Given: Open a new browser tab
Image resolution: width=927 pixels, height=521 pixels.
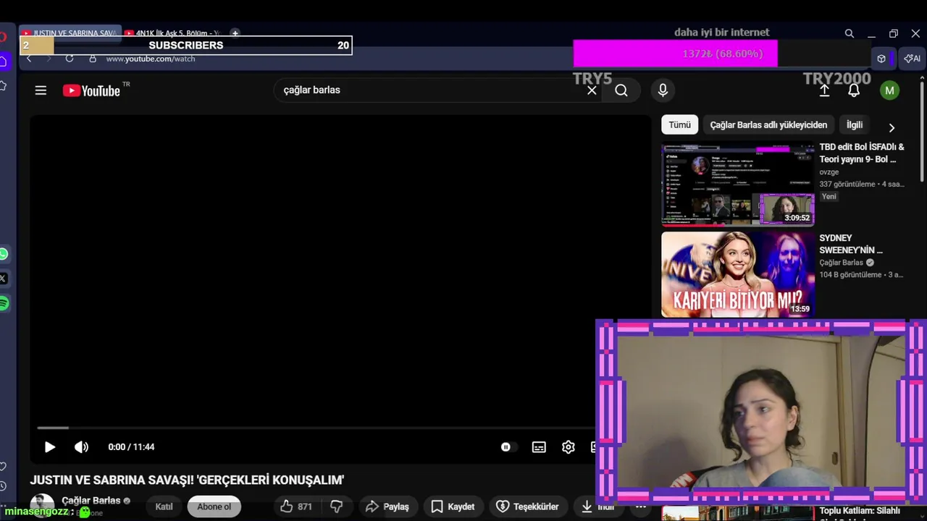Looking at the screenshot, I should pos(235,33).
